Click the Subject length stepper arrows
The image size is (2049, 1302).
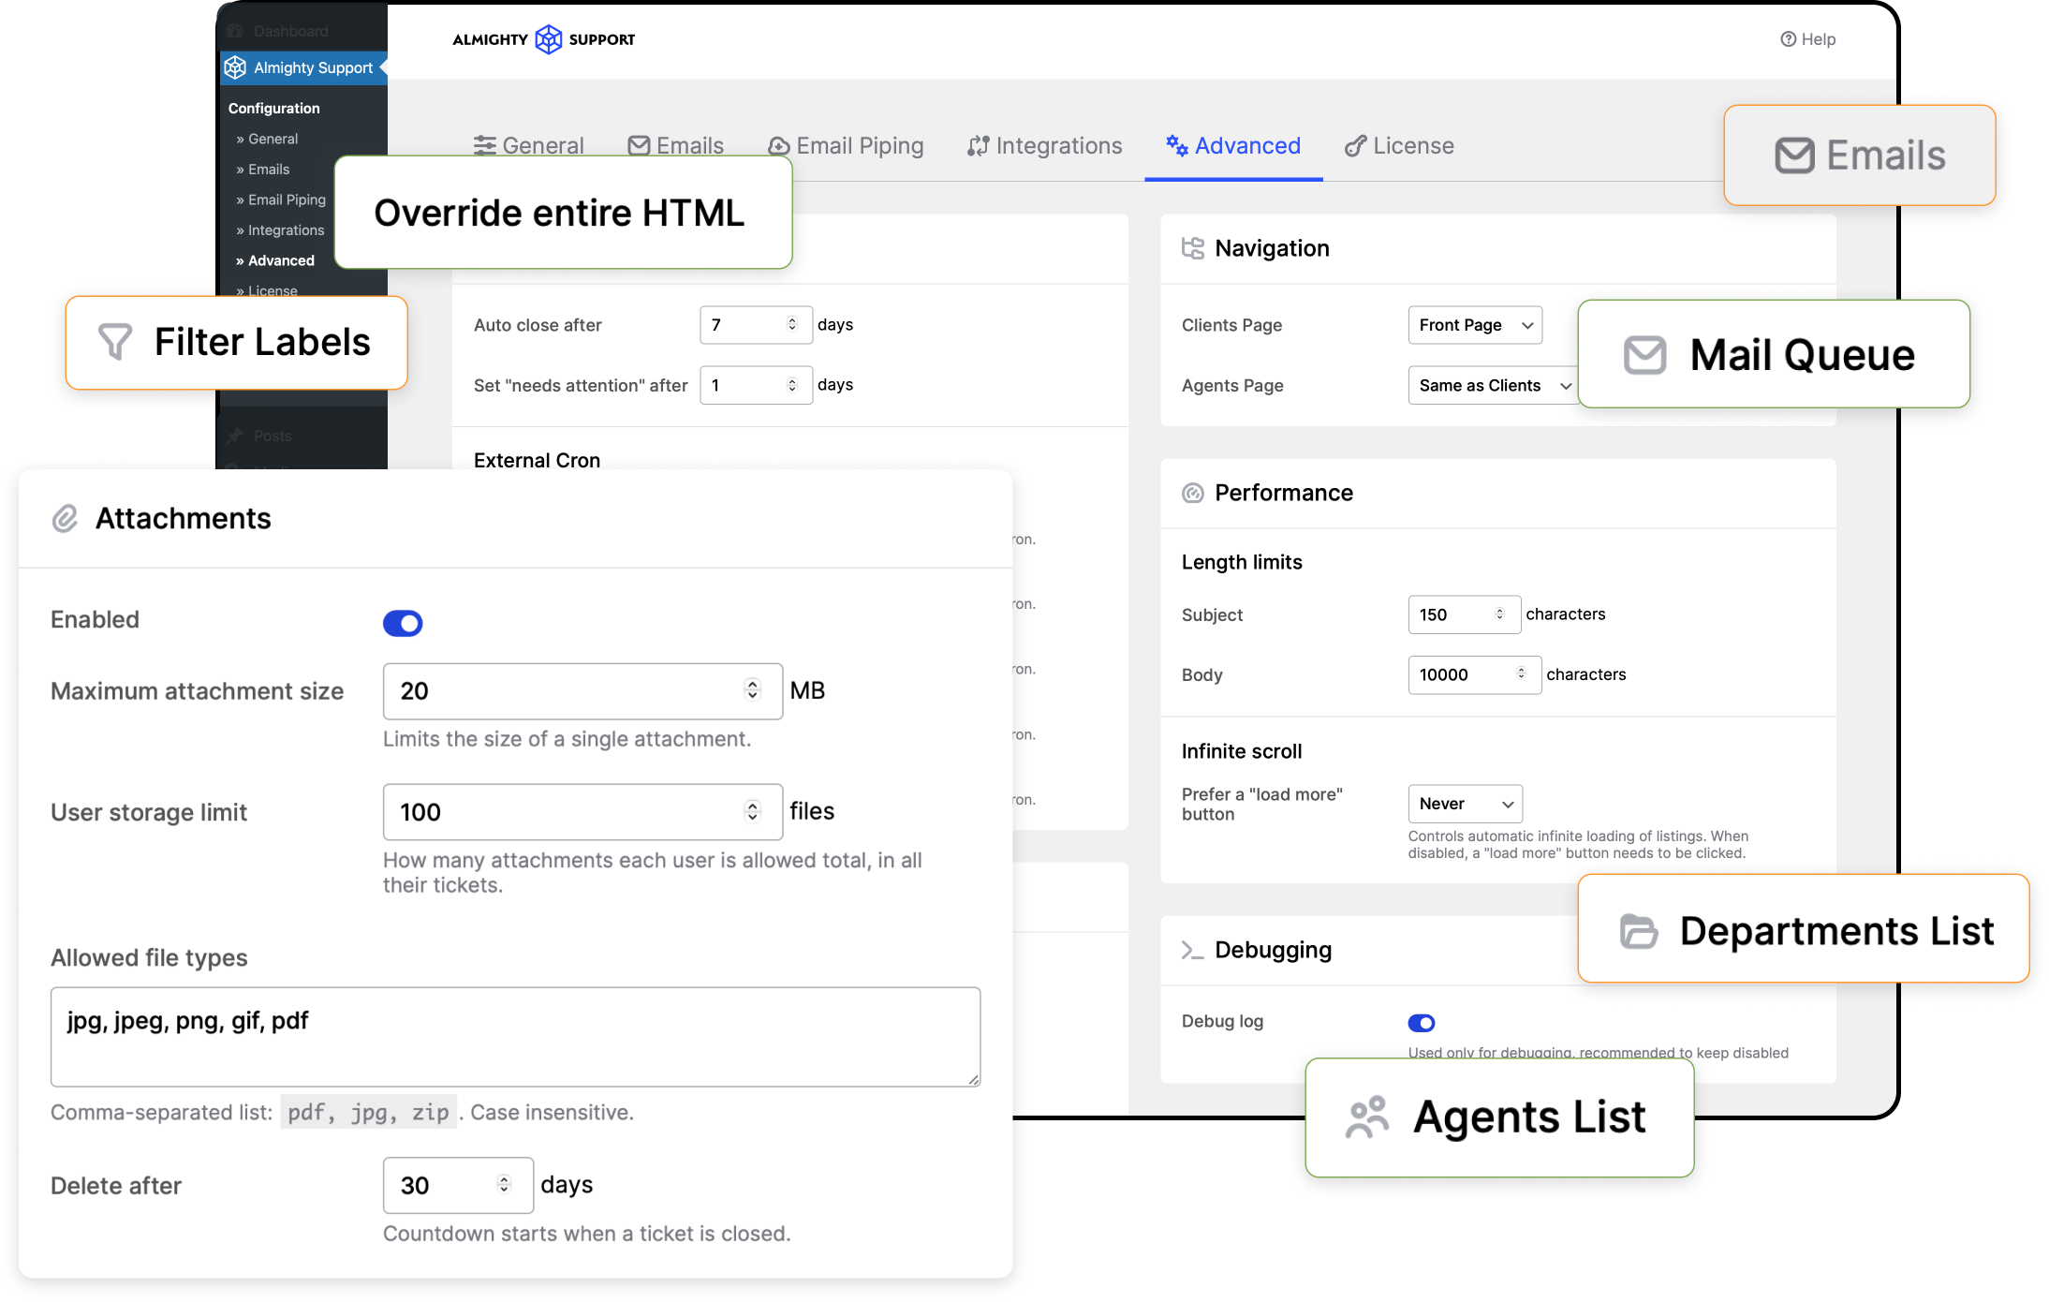(x=1499, y=614)
